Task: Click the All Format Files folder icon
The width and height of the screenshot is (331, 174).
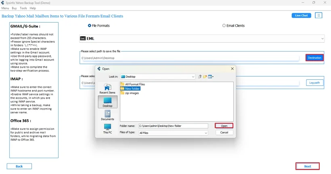Action: coord(122,84)
